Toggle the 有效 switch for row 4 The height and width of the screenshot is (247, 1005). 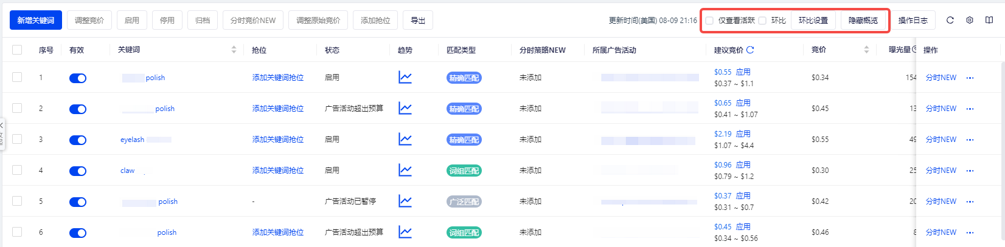click(x=78, y=171)
